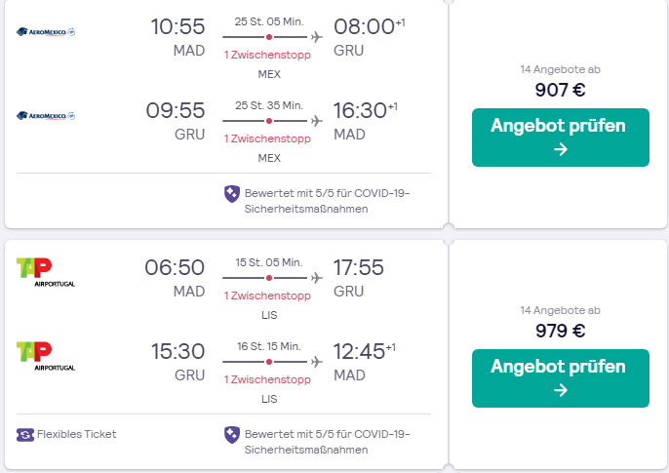
Task: Click the 1 Zwischenstopp LIS label on the 06:50 flight
Action: [268, 305]
